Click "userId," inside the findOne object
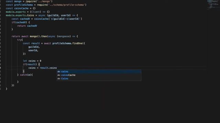Screen dimensions: 220x123 pyautogui.click(x=33, y=50)
